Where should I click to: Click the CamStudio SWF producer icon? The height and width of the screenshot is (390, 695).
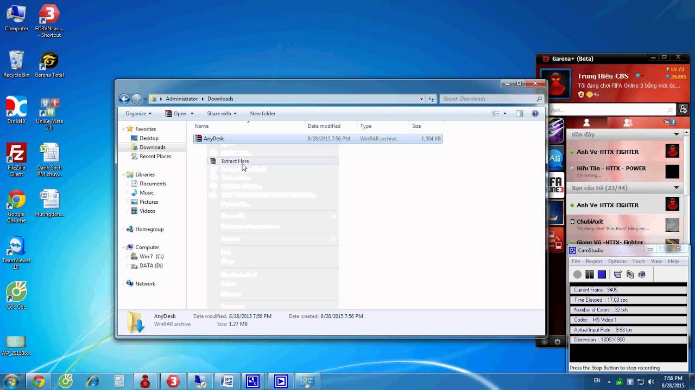pyautogui.click(x=642, y=275)
